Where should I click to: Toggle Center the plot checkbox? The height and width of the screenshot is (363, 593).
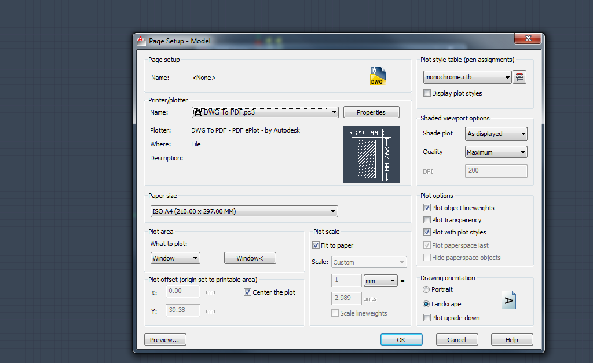[248, 292]
